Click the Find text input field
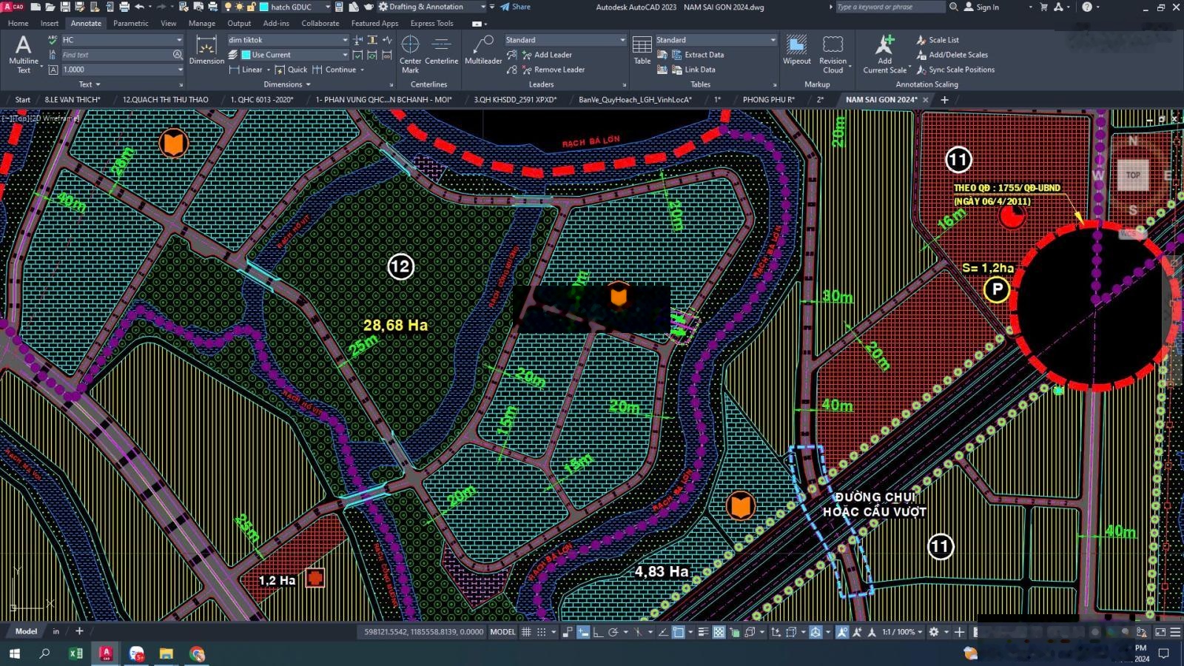Image resolution: width=1184 pixels, height=666 pixels. click(115, 55)
